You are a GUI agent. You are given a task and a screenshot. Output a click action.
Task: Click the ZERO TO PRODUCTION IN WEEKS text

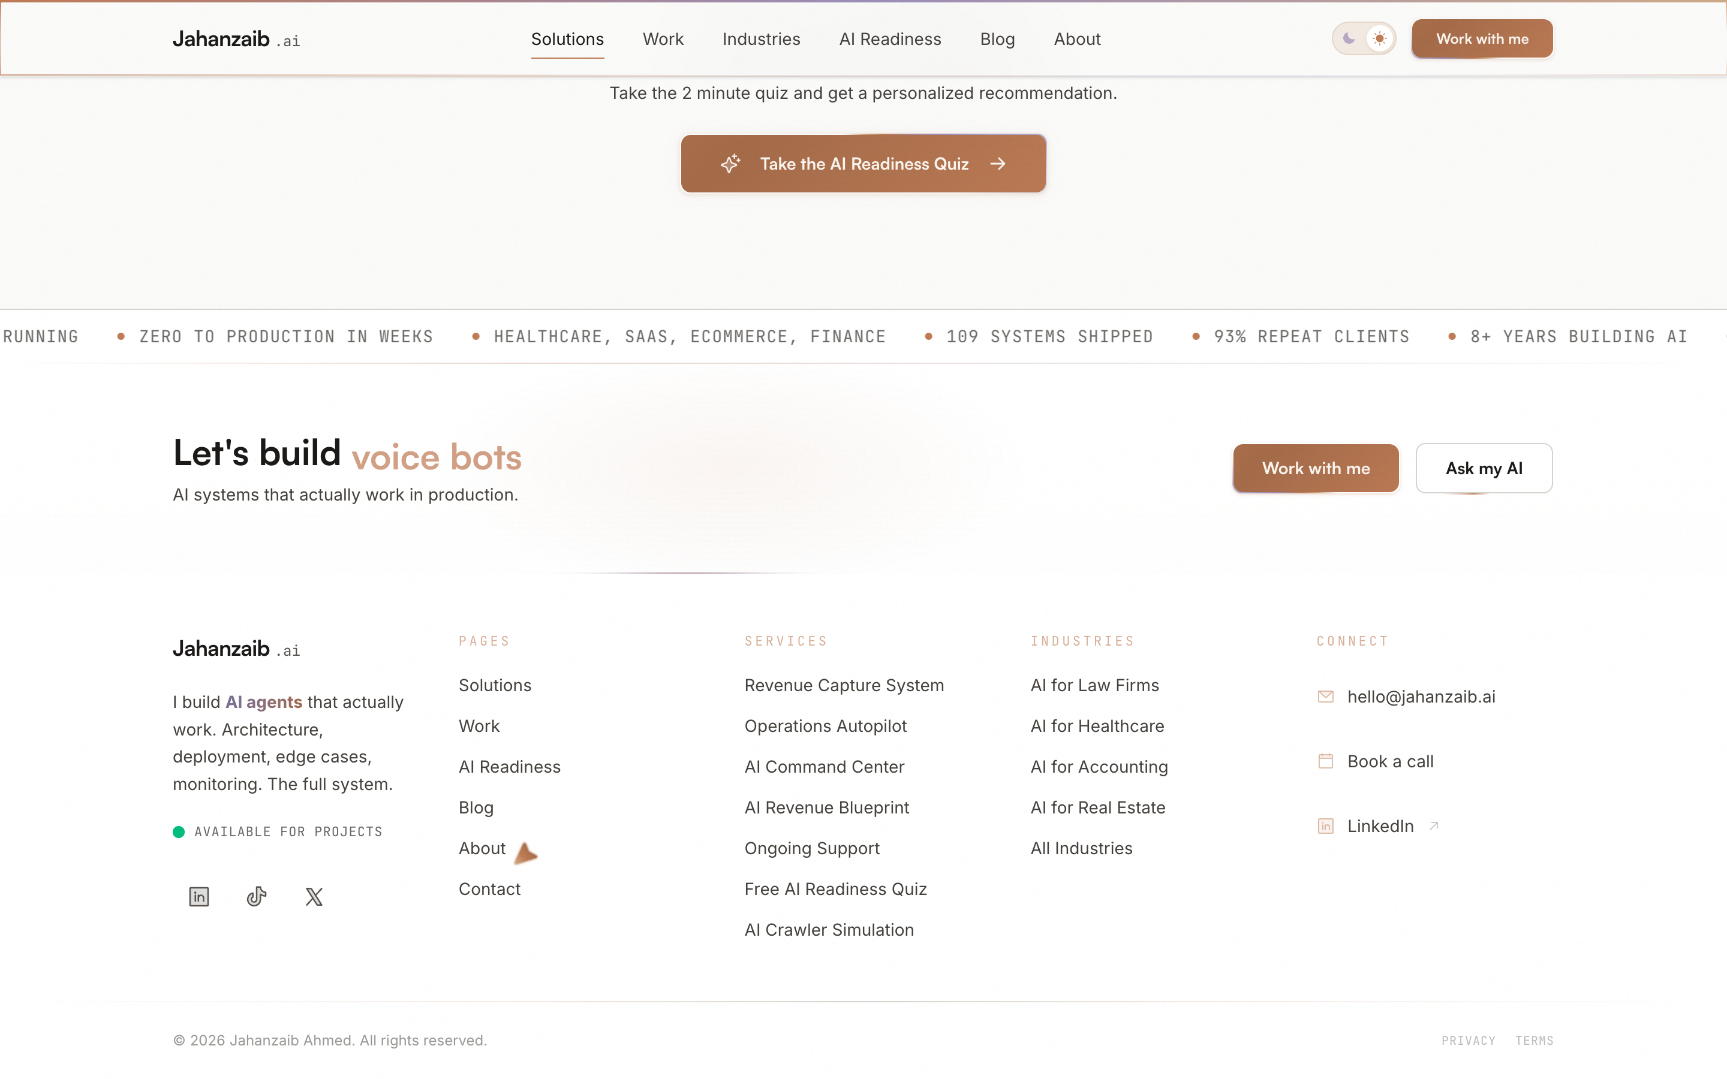286,336
